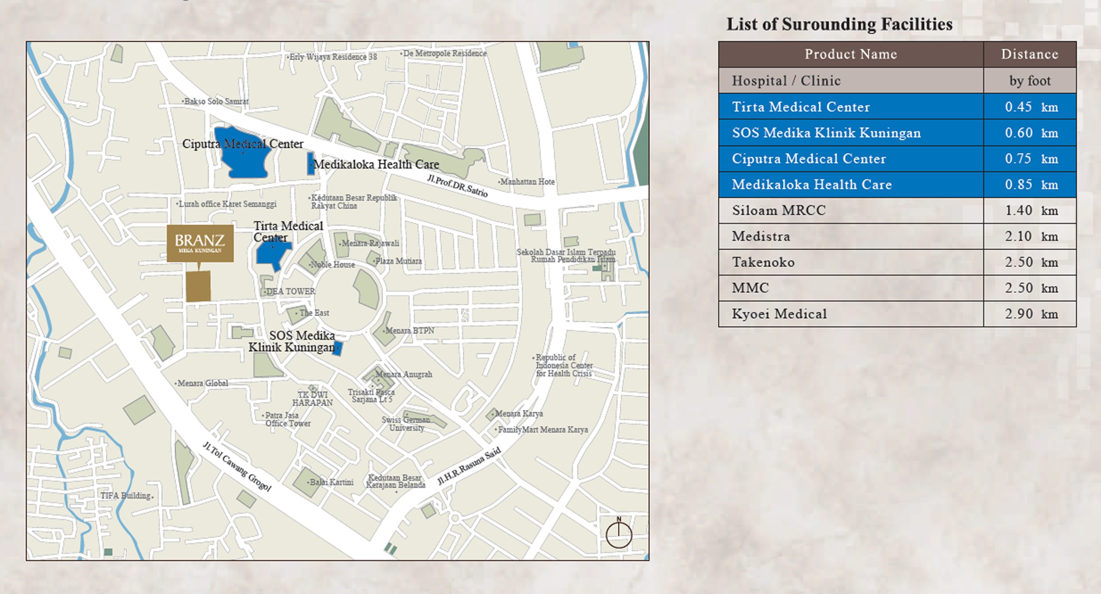This screenshot has height=594, width=1101.
Task: Select the Ciputra Medical Center table row
Action: tap(897, 159)
